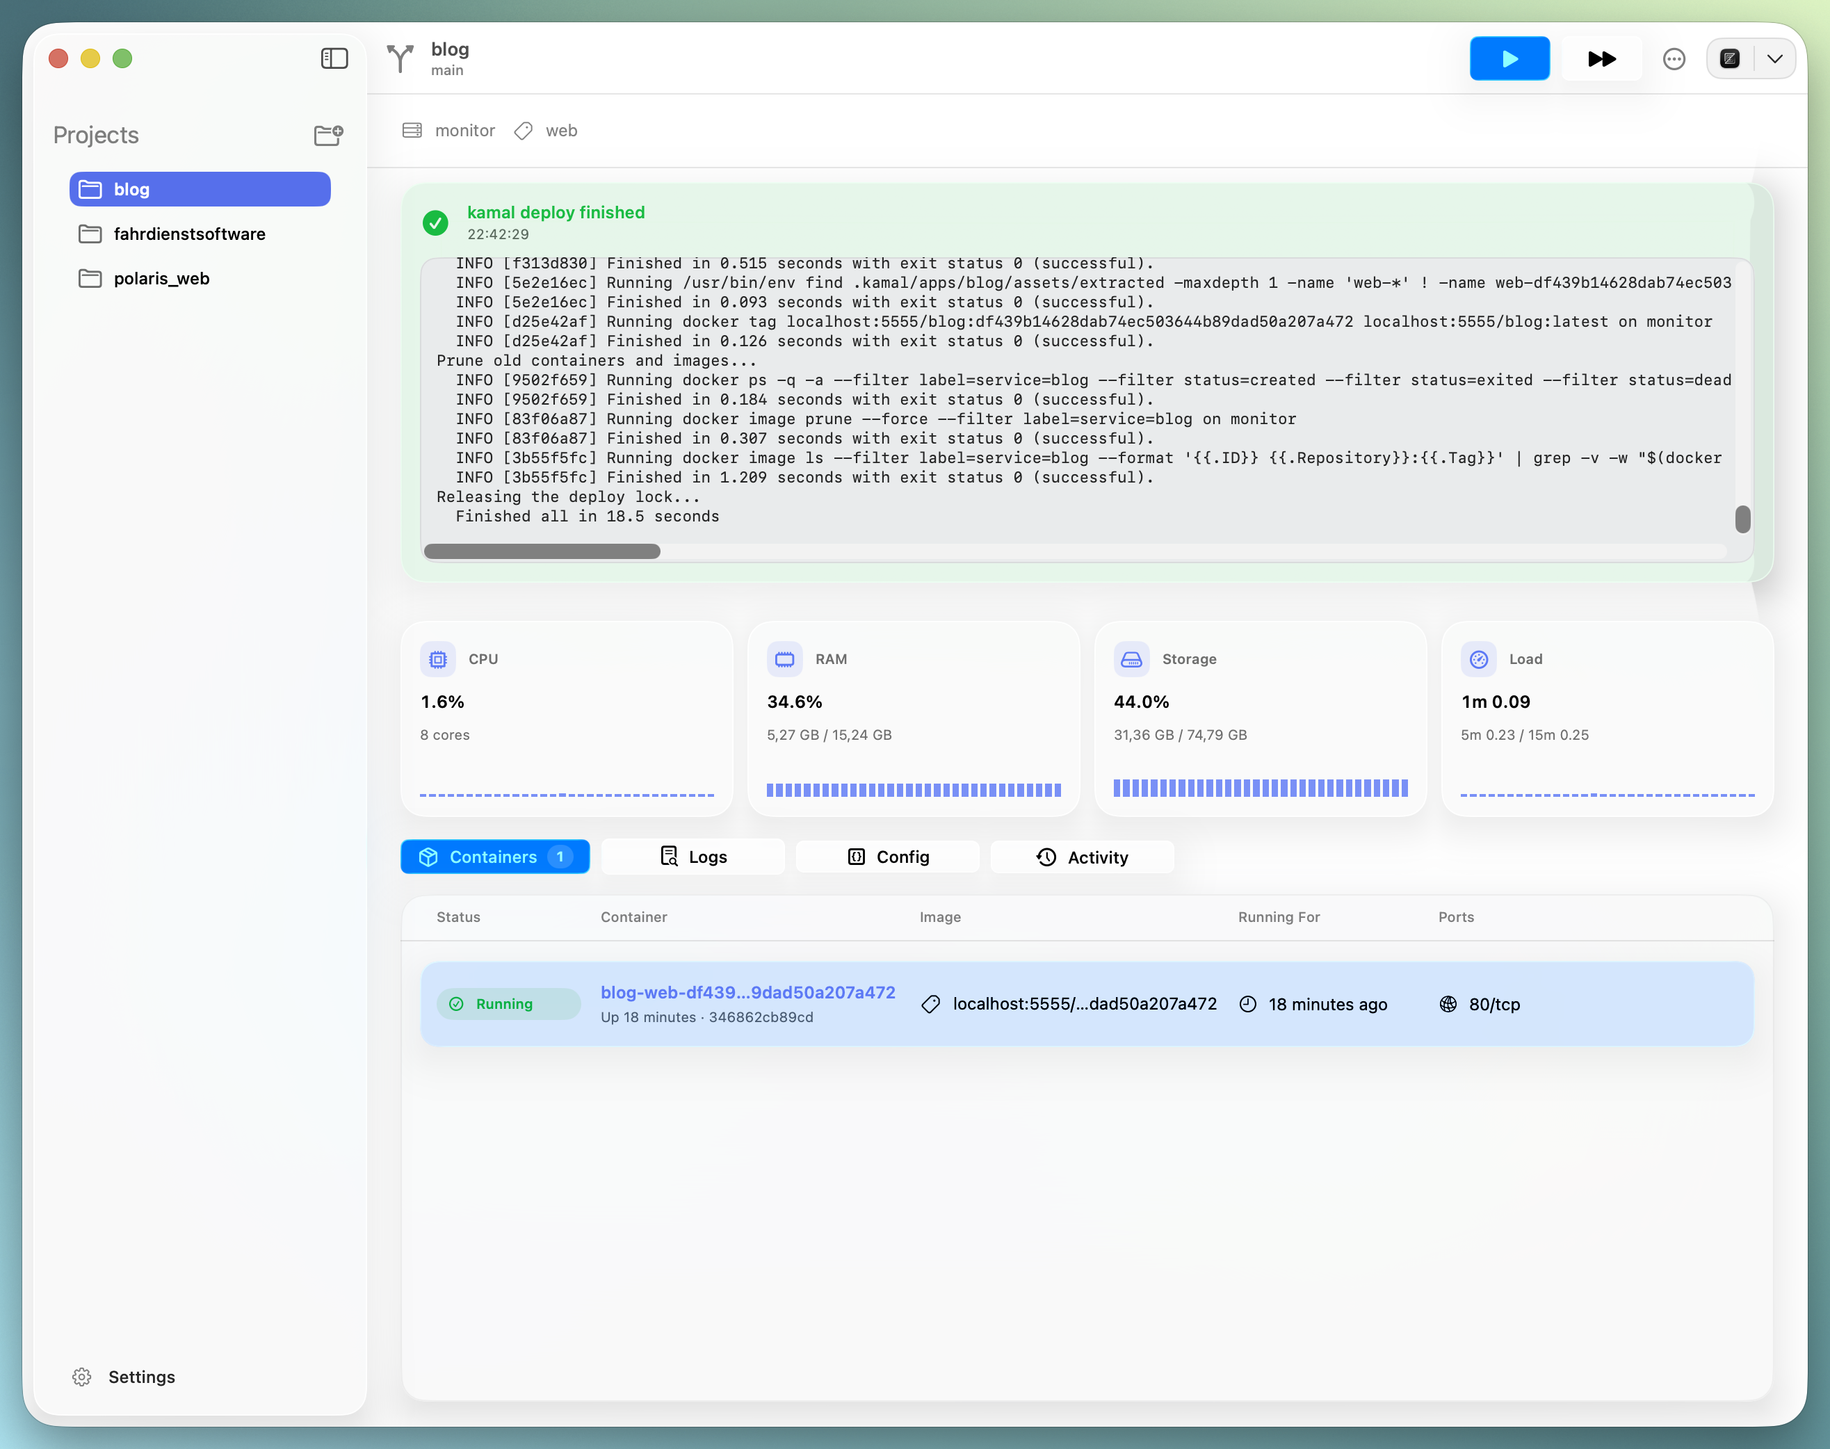Click the monitor server label
This screenshot has height=1449, width=1830.
point(465,131)
